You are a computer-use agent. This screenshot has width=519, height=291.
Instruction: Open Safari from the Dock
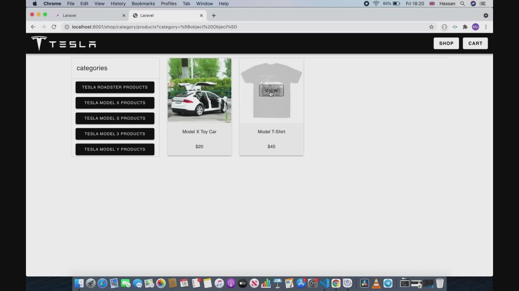point(102,283)
